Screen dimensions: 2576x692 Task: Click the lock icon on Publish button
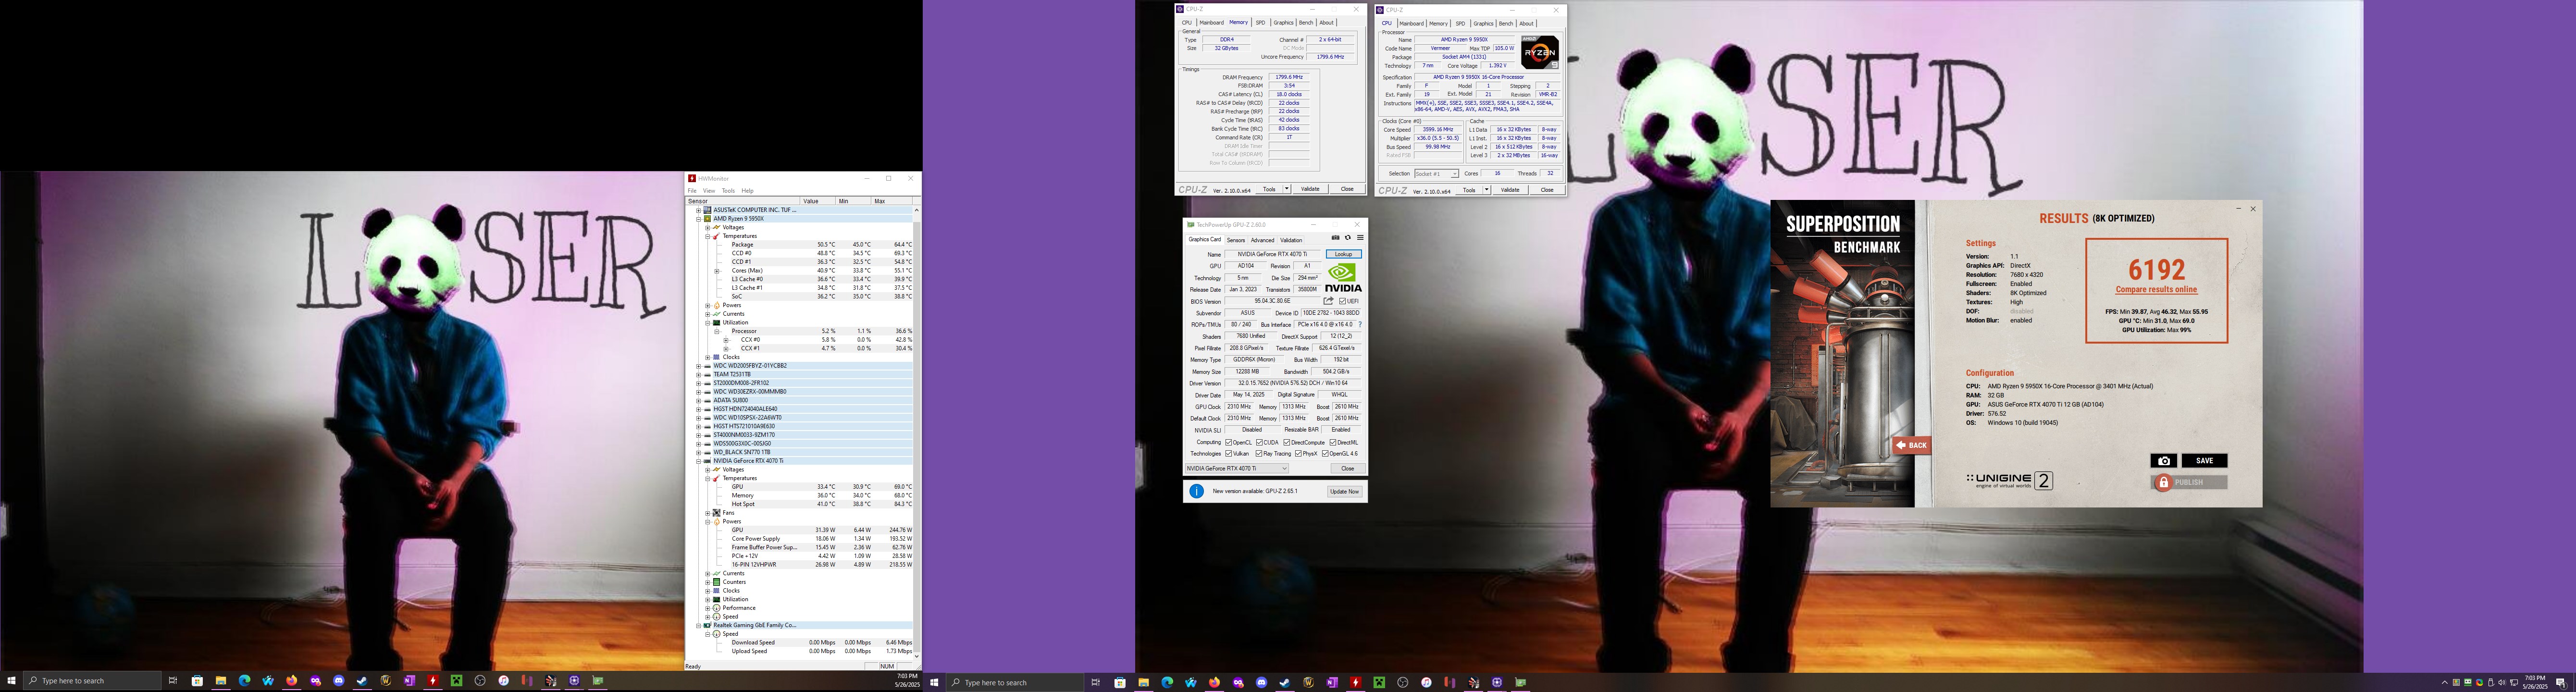point(2163,483)
